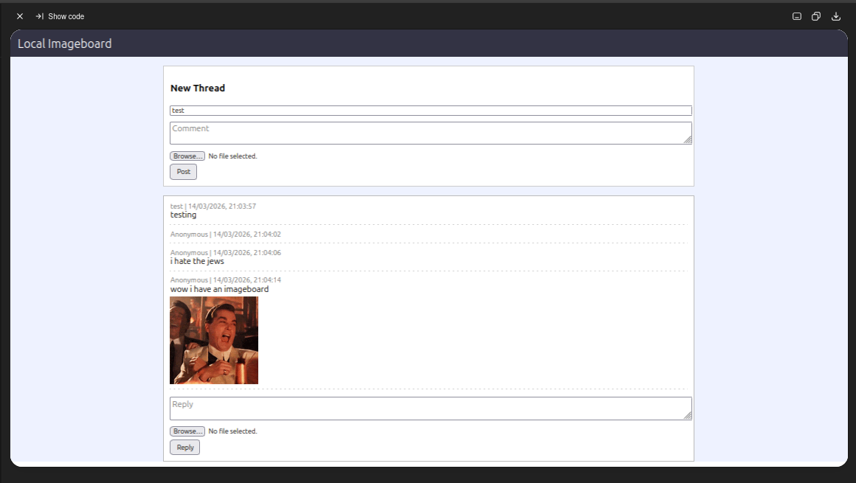The width and height of the screenshot is (856, 483).
Task: Click post header with time 21:04:14
Action: tap(226, 280)
